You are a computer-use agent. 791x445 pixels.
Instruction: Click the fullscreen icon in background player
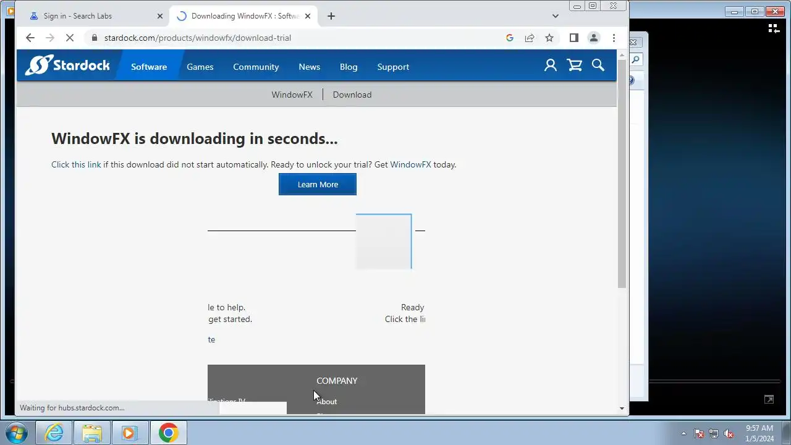tap(769, 400)
